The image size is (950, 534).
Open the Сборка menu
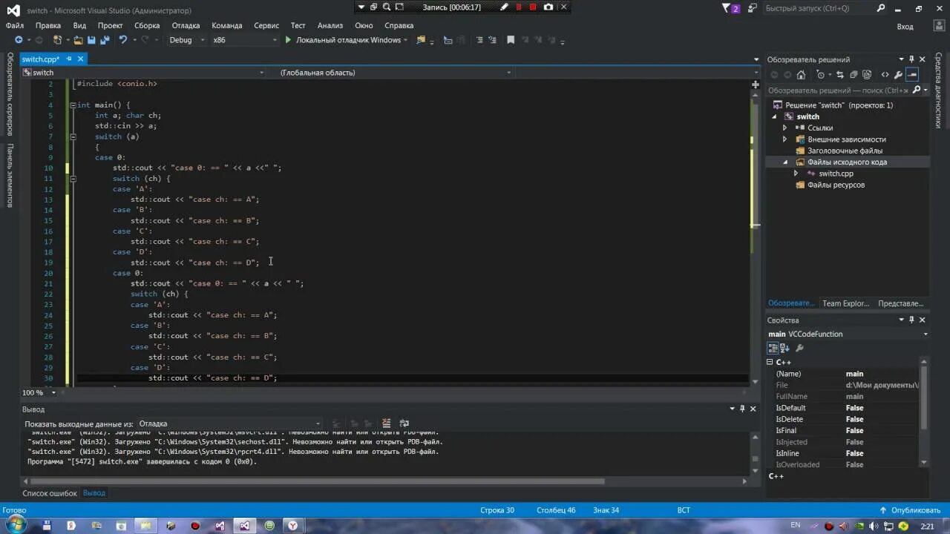tap(147, 25)
